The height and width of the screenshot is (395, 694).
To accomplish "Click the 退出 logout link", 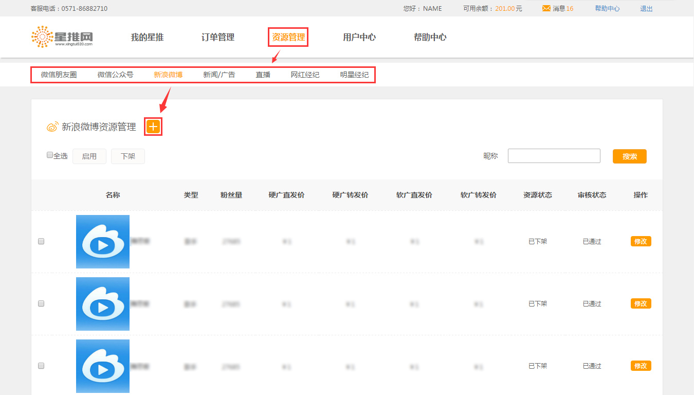I will point(646,8).
